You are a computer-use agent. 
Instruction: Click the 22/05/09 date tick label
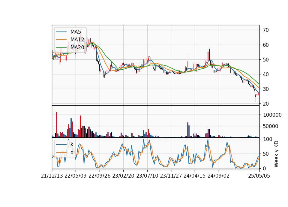(x=76, y=176)
